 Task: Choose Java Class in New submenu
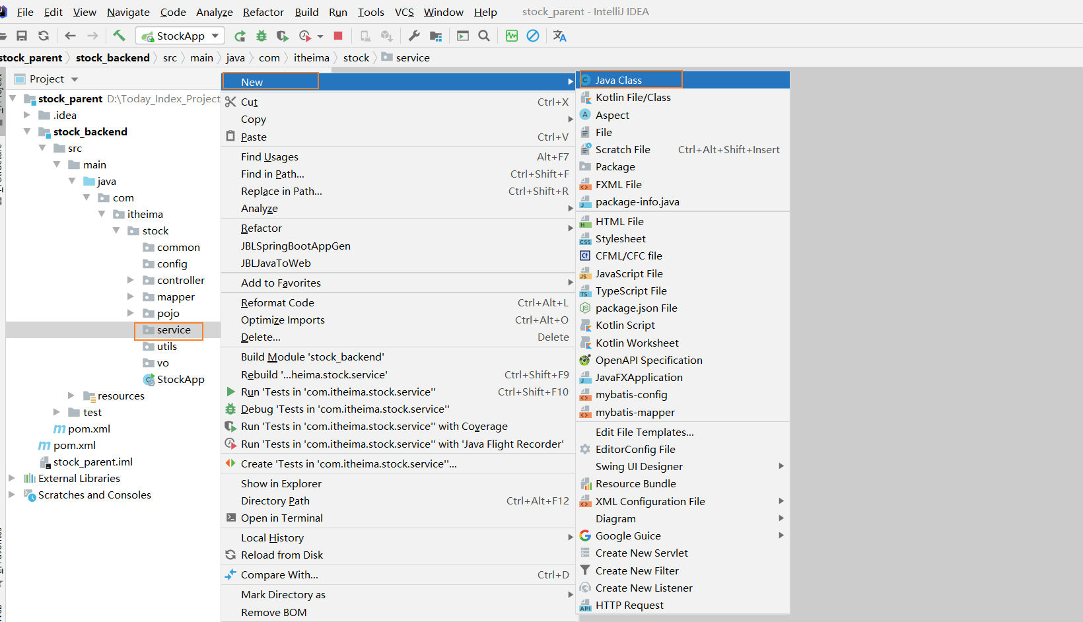click(x=683, y=80)
